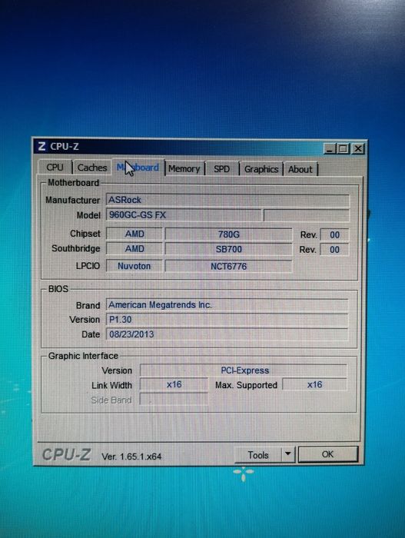This screenshot has height=538, width=405.
Task: Click the empty Side Band field
Action: pyautogui.click(x=174, y=399)
